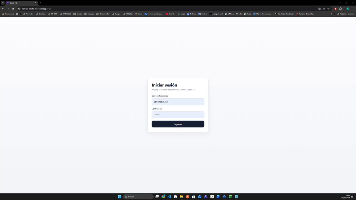Viewport: 356px width, 200px height.
Task: Open the EIT 2025 bookmark folder
Action: point(53,14)
